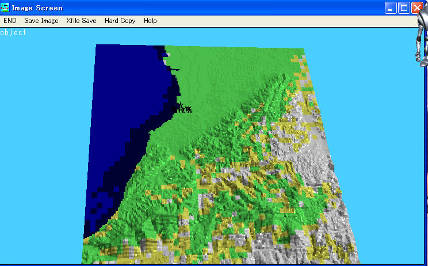The image size is (428, 266).
Task: Open the Help menu
Action: 150,21
